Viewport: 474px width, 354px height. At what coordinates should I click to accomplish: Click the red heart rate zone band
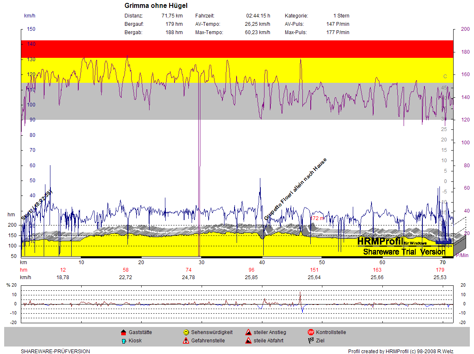(x=237, y=49)
